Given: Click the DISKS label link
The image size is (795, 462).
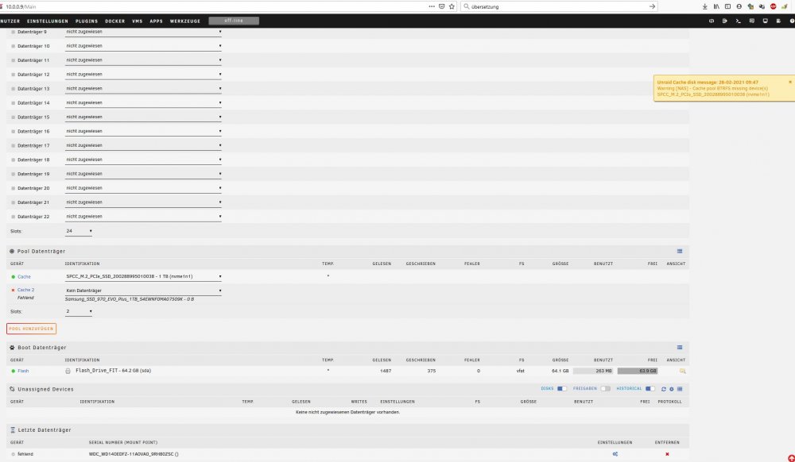Looking at the screenshot, I should coord(548,389).
